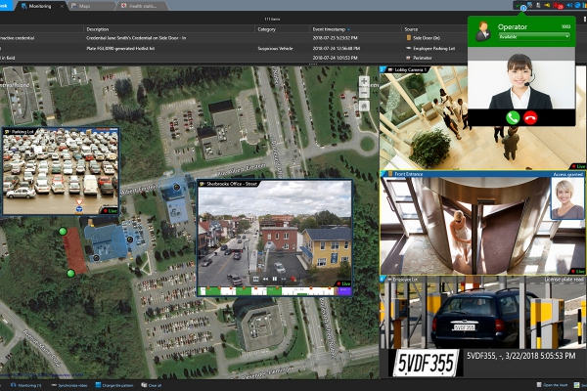Image resolution: width=587 pixels, height=391 pixels.
Task: Click the Live indicator on Sherbrooke video
Action: tap(343, 283)
